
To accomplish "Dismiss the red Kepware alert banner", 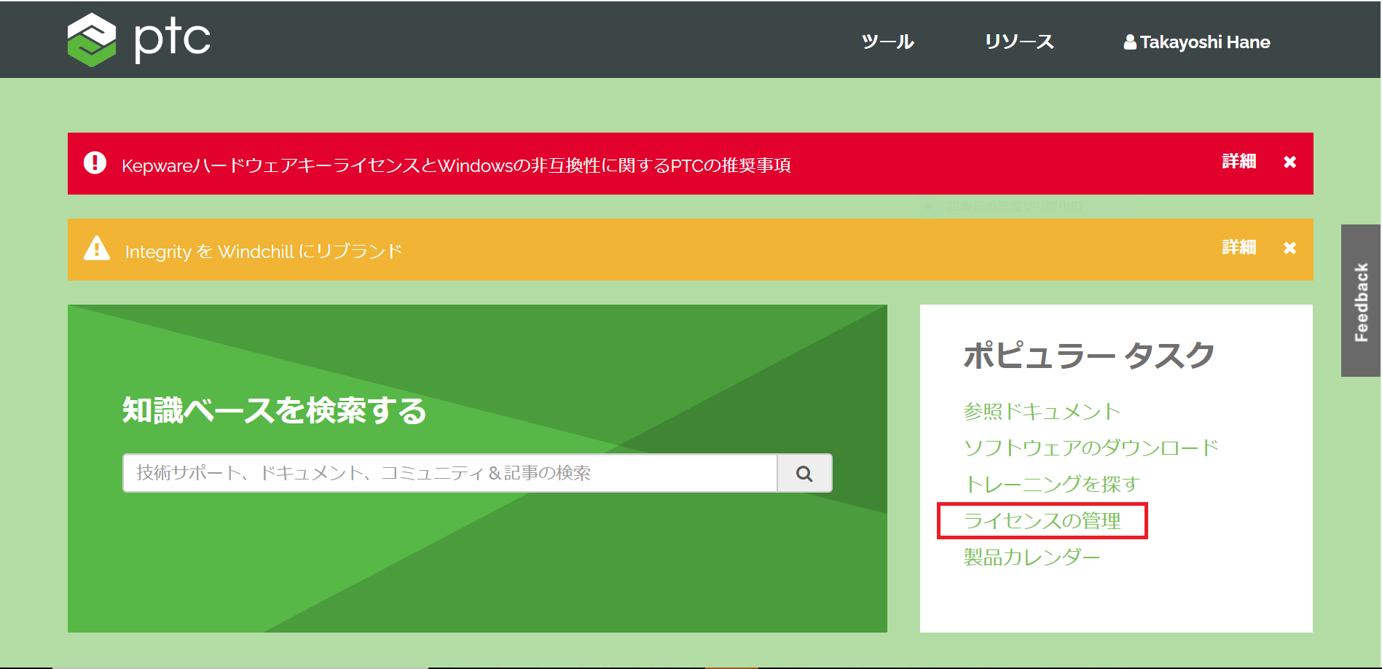I will tap(1289, 162).
